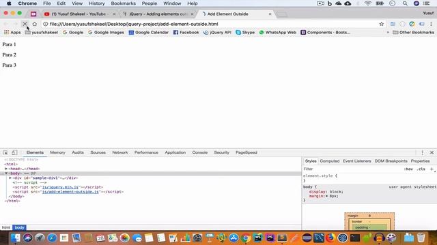Open Firefox from the Dock
The image size is (437, 245).
330,238
